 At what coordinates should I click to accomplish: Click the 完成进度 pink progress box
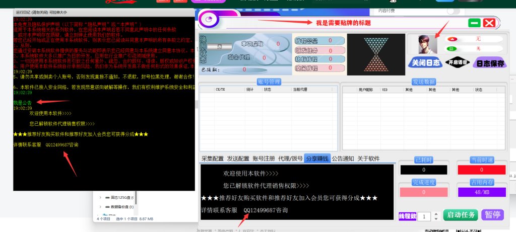pyautogui.click(x=424, y=192)
